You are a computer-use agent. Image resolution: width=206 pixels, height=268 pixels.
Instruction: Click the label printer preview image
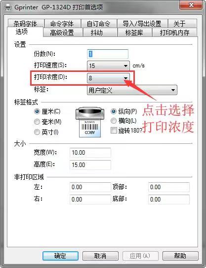click(x=90, y=122)
